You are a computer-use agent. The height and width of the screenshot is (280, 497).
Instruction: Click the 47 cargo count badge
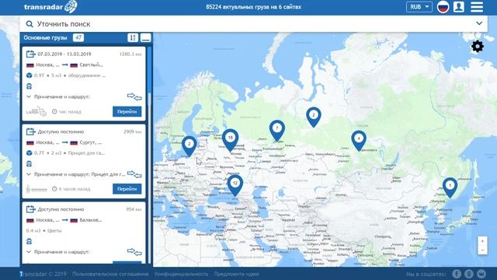(x=78, y=37)
